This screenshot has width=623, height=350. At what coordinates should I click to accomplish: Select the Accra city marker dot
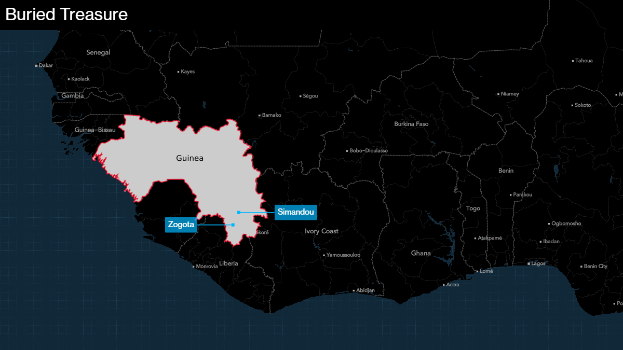(x=444, y=285)
